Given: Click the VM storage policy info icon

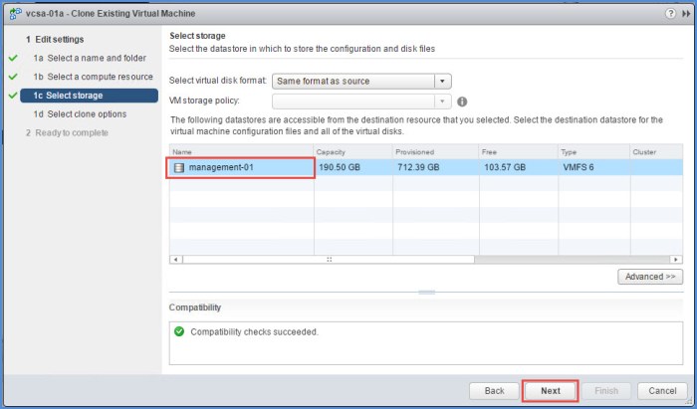Looking at the screenshot, I should [x=462, y=102].
